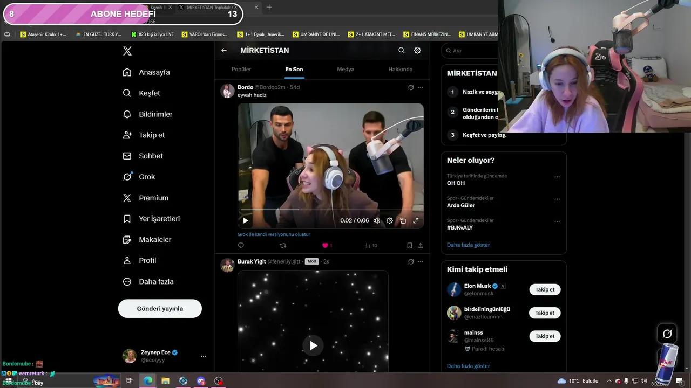This screenshot has height=388, width=691.
Task: Open Makaleler in the sidebar
Action: pos(147,239)
